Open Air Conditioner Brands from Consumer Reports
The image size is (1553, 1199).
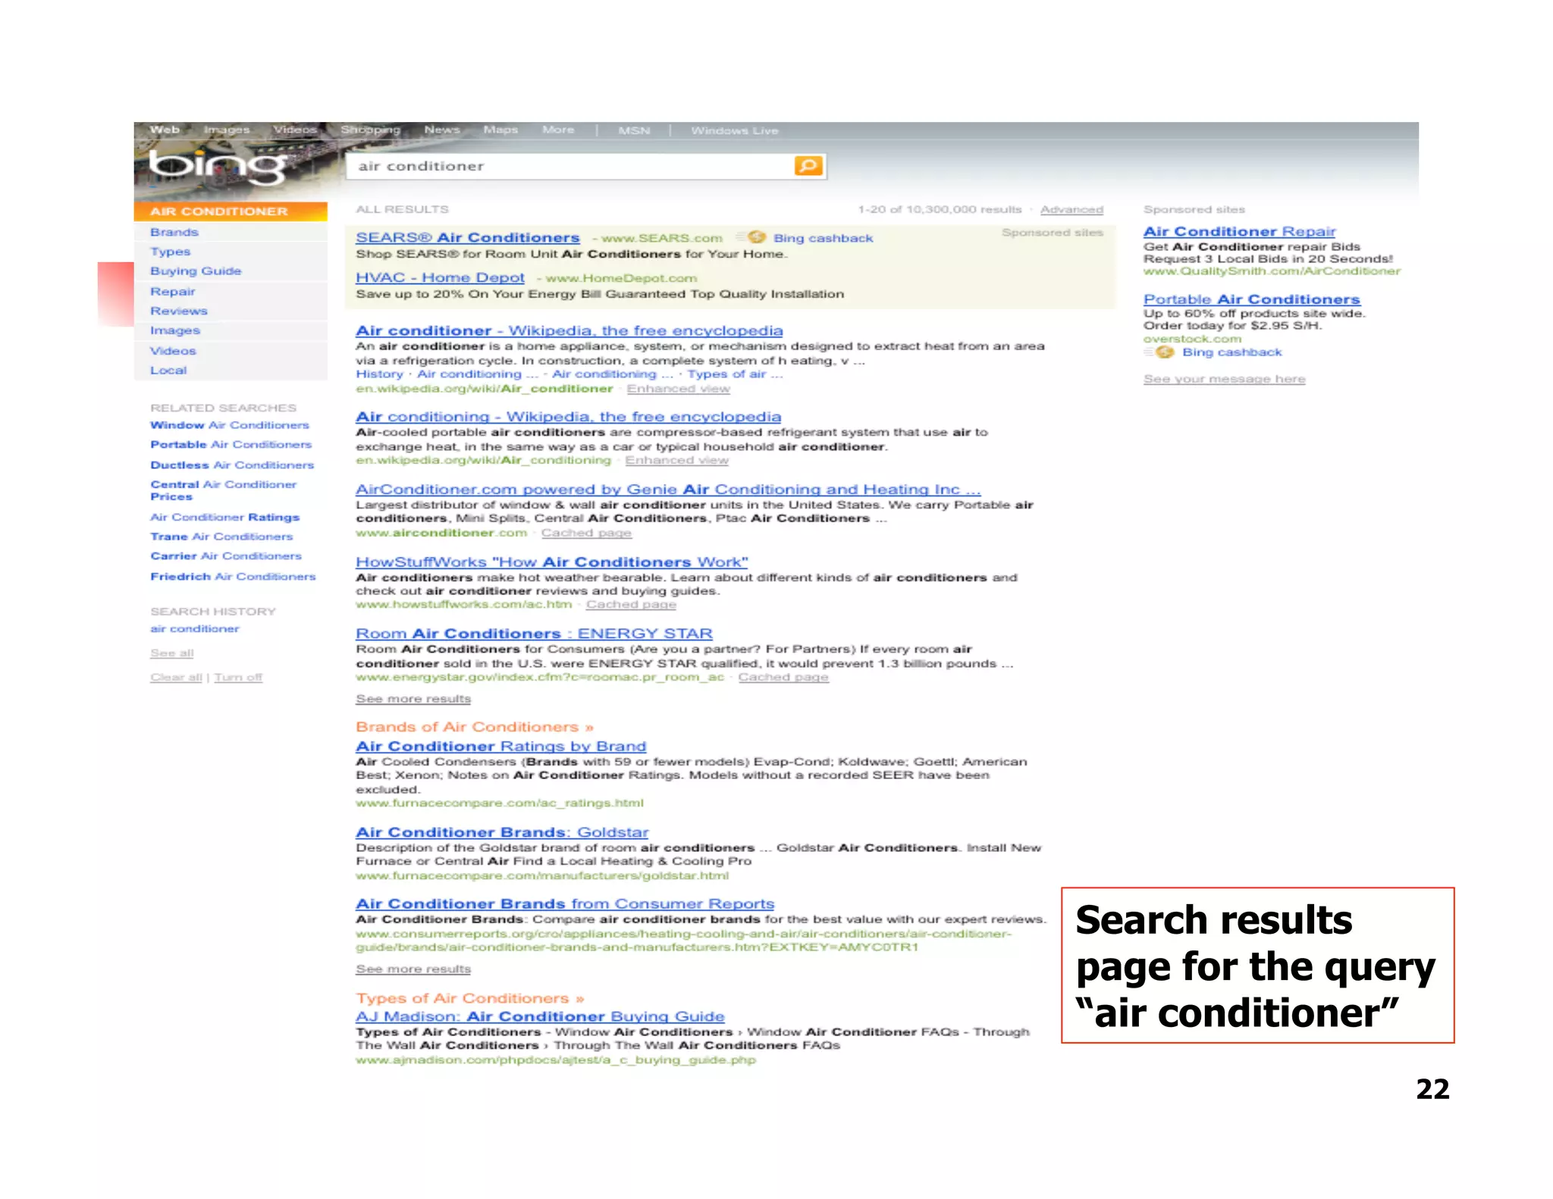(565, 904)
